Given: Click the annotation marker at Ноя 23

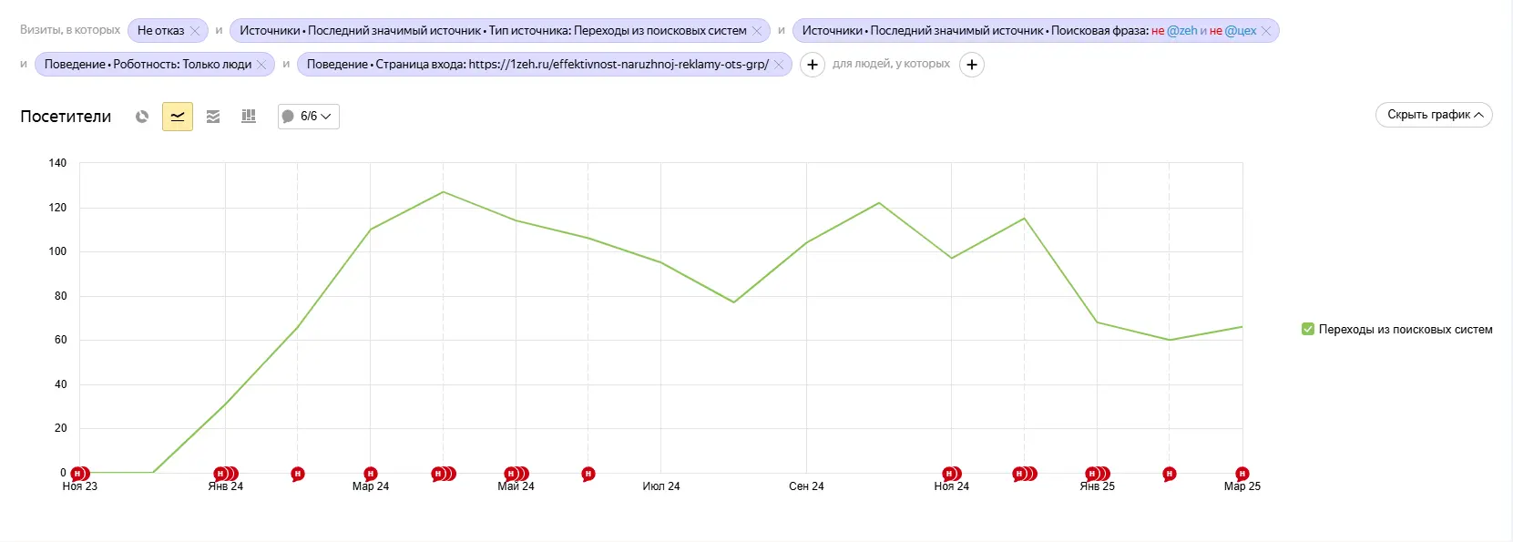Looking at the screenshot, I should tap(79, 474).
